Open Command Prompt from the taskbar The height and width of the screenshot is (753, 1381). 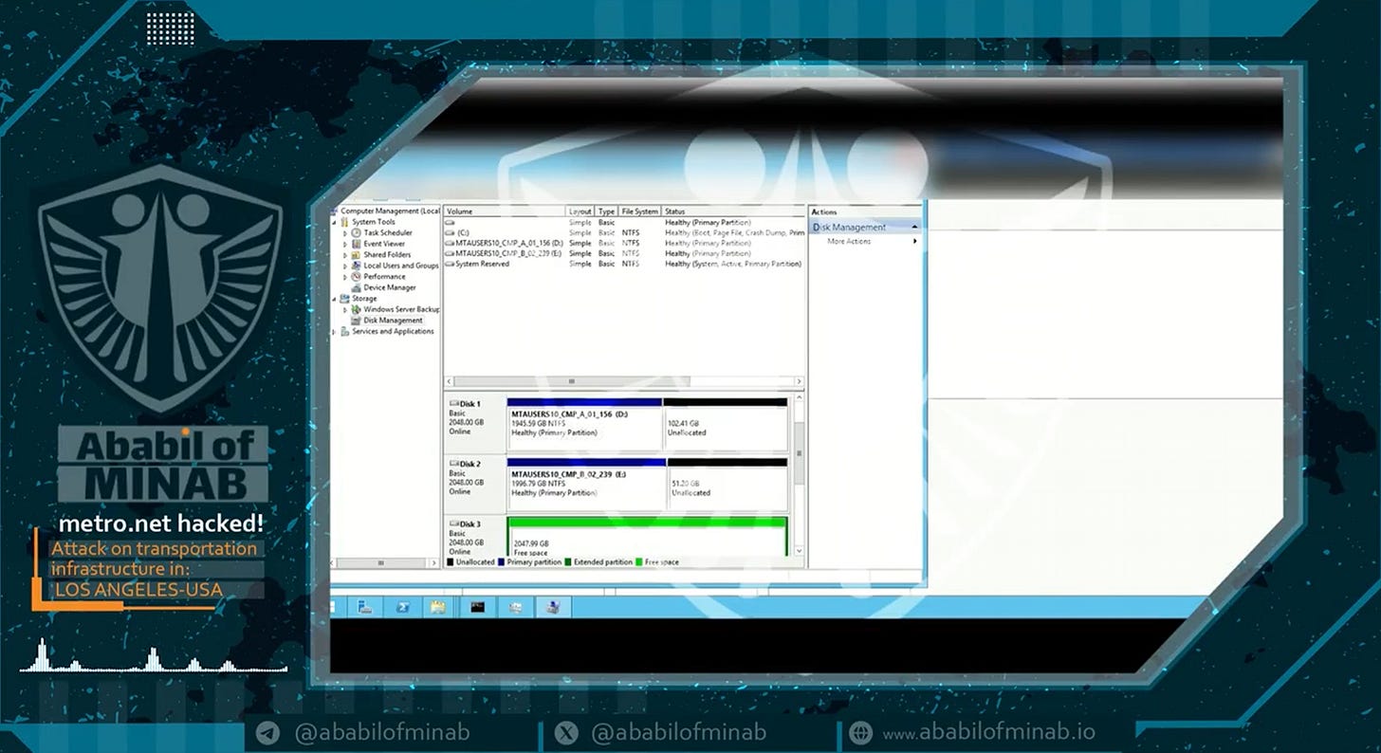477,607
